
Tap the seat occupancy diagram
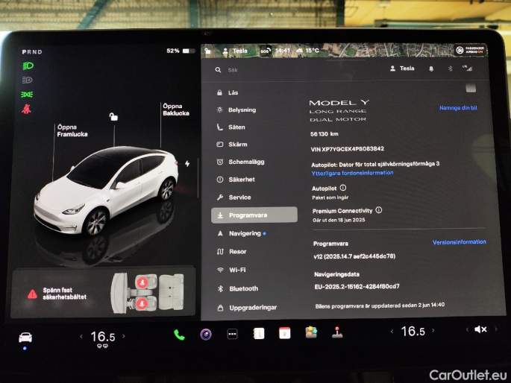click(x=147, y=293)
